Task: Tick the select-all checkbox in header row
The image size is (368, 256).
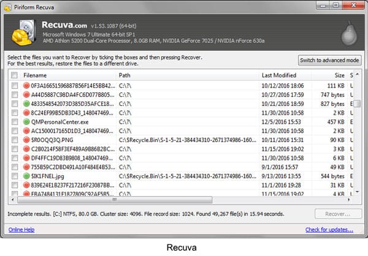Action: point(14,75)
